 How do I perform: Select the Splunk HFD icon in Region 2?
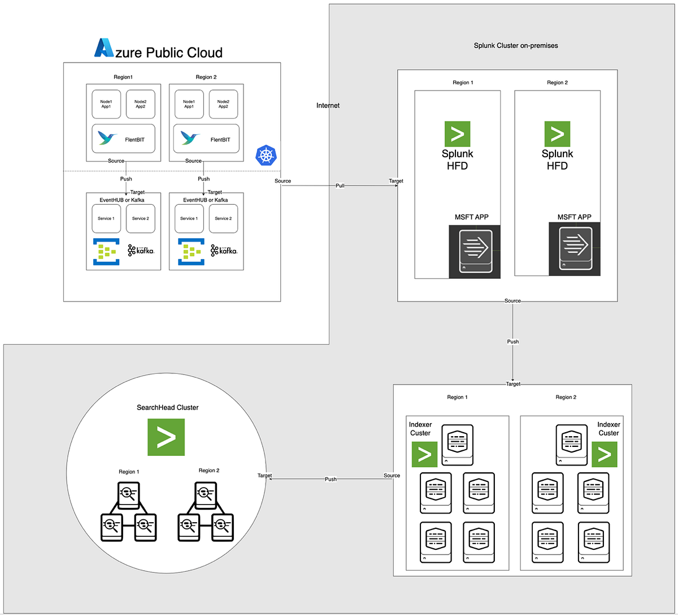pyautogui.click(x=557, y=134)
